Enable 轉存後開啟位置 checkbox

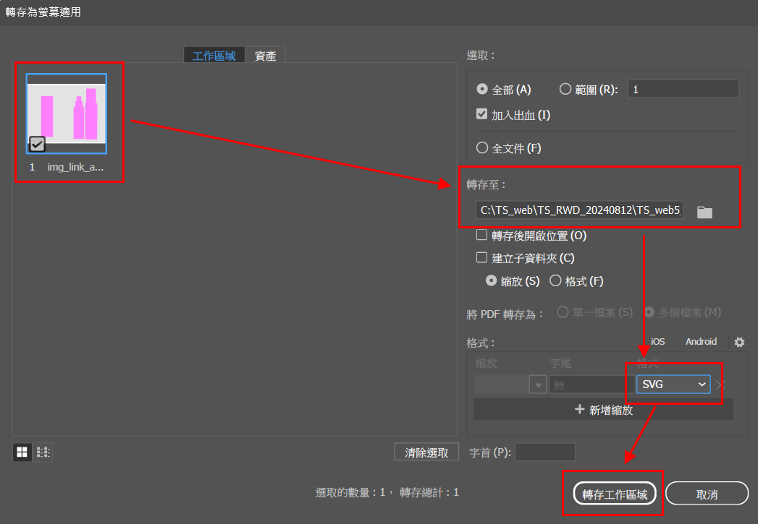click(482, 235)
